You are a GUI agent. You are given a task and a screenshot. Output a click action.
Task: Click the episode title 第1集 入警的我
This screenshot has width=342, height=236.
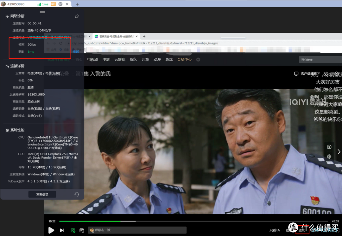coord(93,74)
